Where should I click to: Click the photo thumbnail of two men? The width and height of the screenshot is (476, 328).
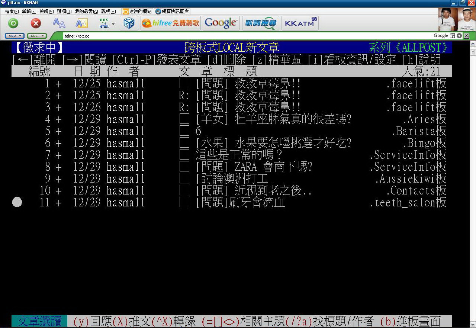[x=457, y=20]
